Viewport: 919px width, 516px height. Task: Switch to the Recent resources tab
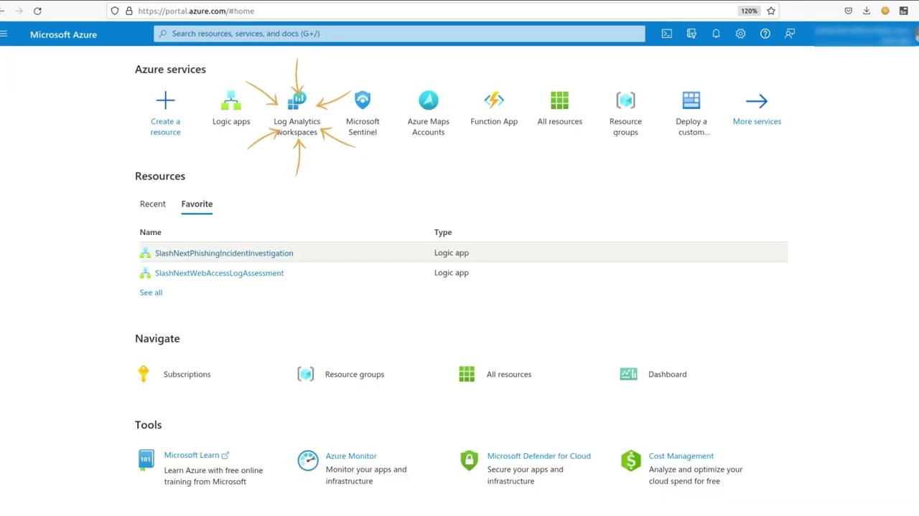(153, 204)
